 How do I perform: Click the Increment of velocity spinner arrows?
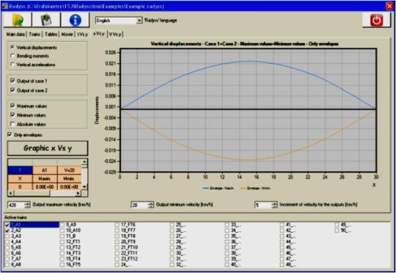274,205
